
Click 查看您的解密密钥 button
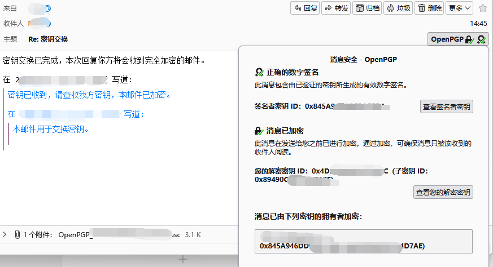coord(443,192)
